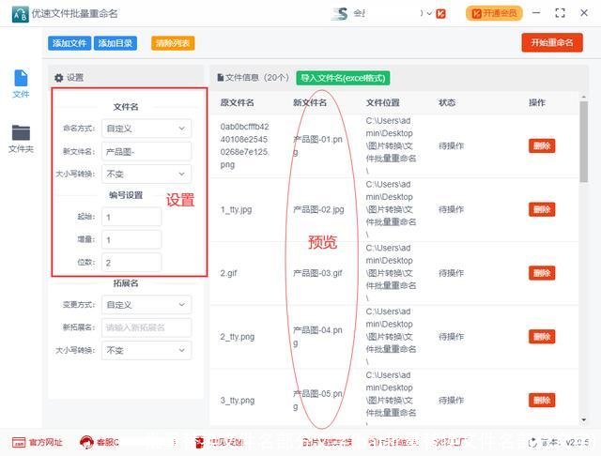Viewport: 601px width, 456px height.
Task: Open the file name 大小写转换 dropdown
Action: click(146, 175)
